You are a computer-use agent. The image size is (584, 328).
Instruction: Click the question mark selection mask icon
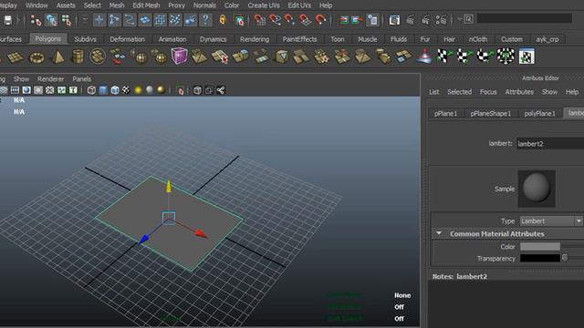point(205,20)
